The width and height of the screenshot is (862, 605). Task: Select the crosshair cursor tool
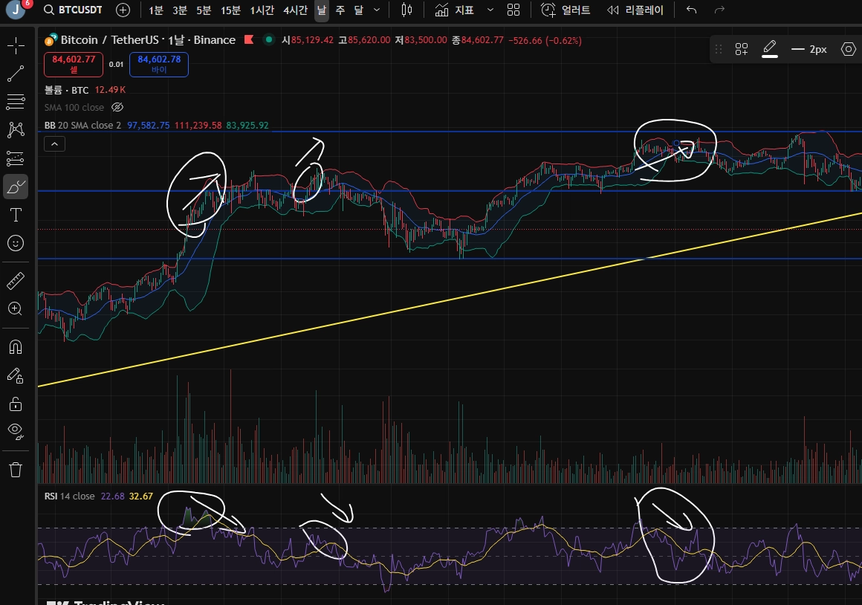coord(16,45)
